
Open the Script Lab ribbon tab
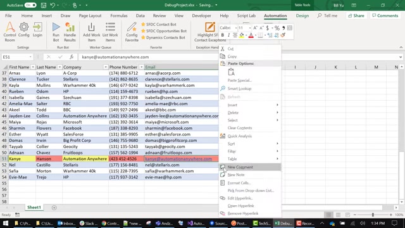tap(246, 15)
